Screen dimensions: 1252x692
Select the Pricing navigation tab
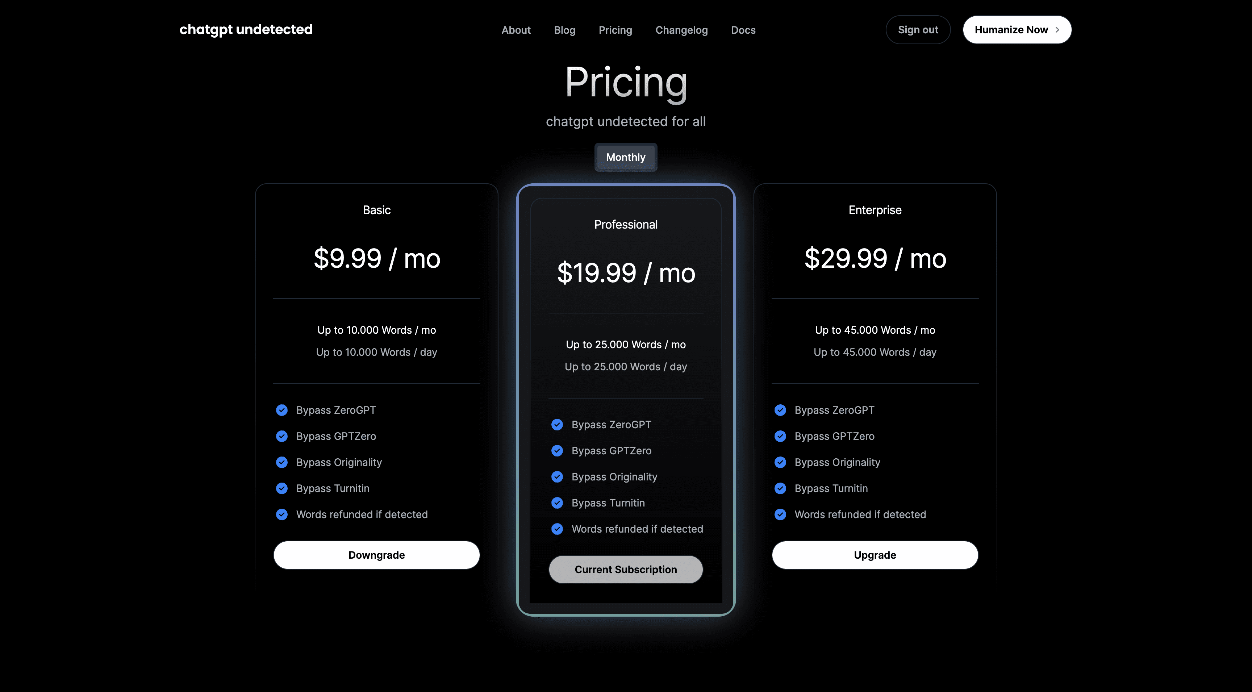[615, 30]
